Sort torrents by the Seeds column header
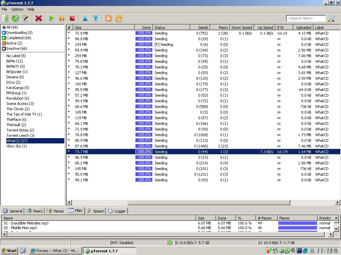This screenshot has height=255, width=341. (x=200, y=28)
